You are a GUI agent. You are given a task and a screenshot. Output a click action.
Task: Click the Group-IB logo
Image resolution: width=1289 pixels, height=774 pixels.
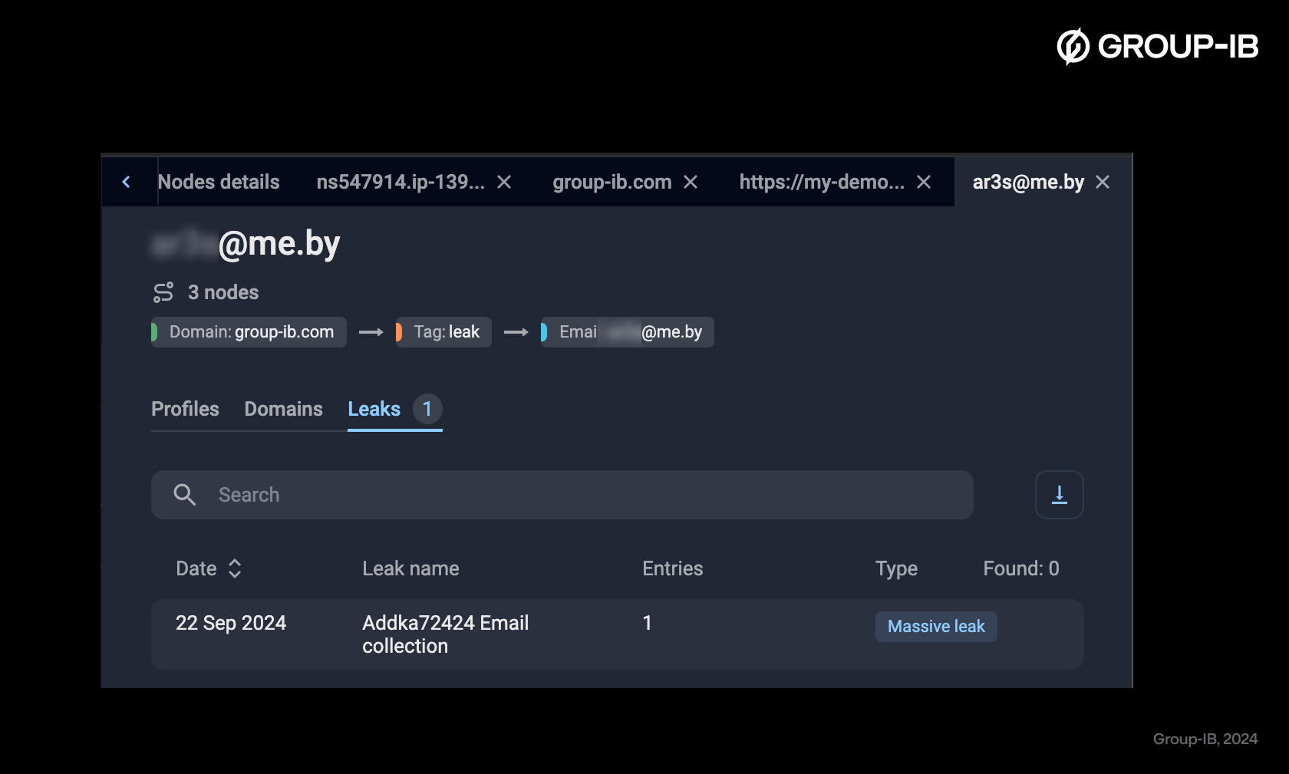click(x=1157, y=47)
